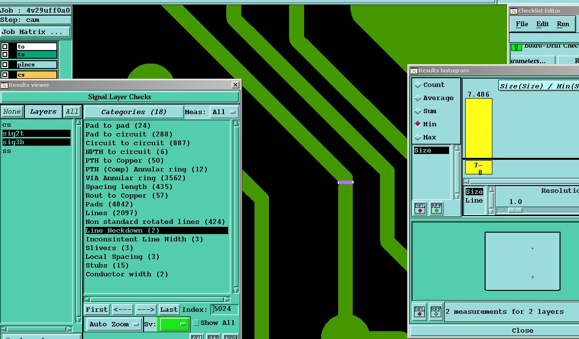Toggle the orange 'cs' layer checkbox
Image resolution: width=579 pixels, height=339 pixels.
click(5, 75)
